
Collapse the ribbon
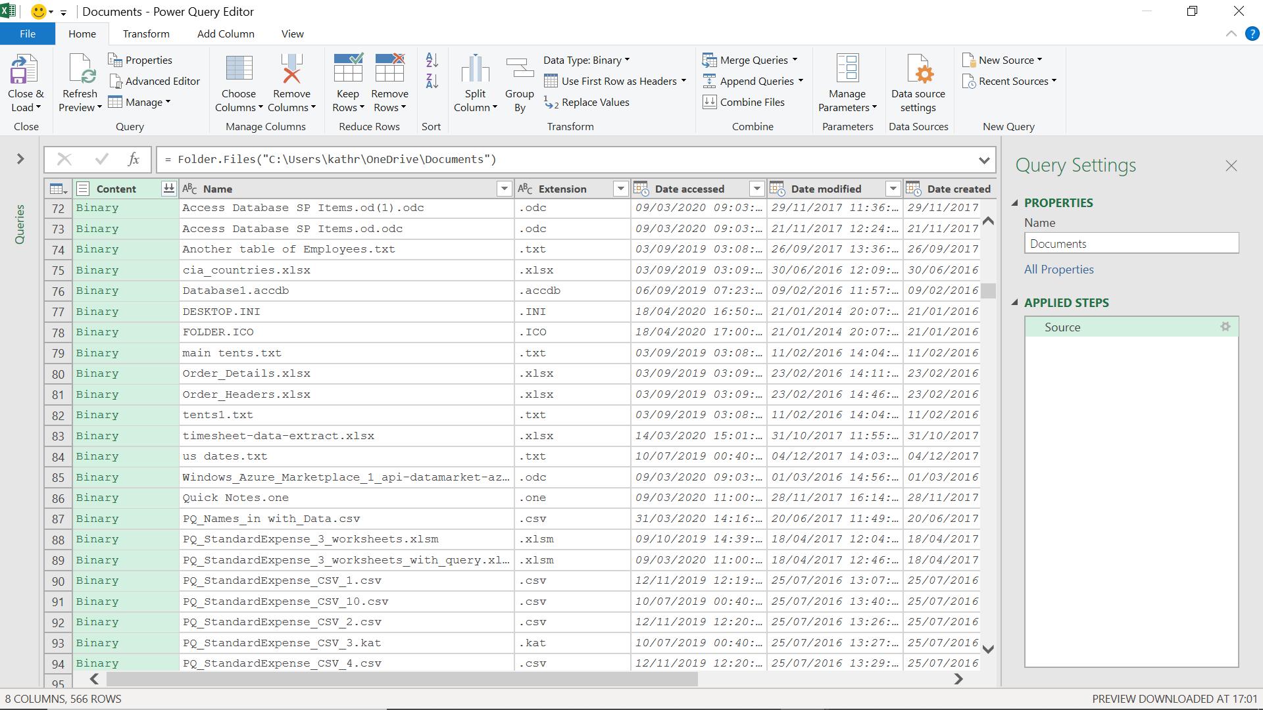click(1231, 34)
